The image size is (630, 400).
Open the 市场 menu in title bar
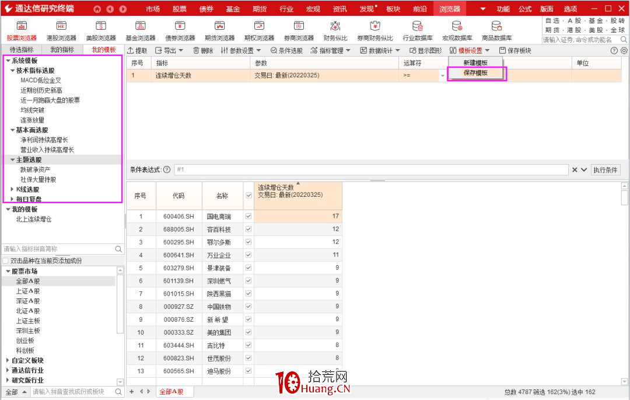pos(153,9)
